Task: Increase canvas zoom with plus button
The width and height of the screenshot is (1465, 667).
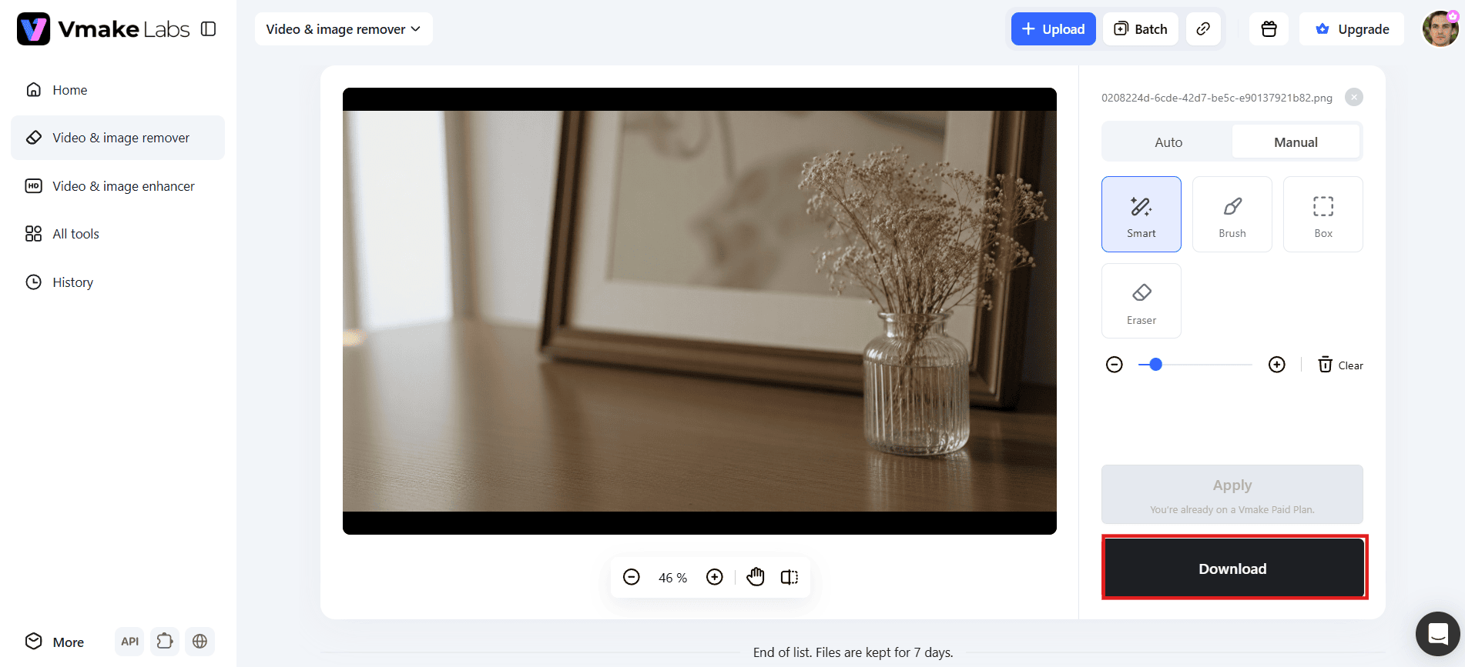Action: pyautogui.click(x=714, y=577)
